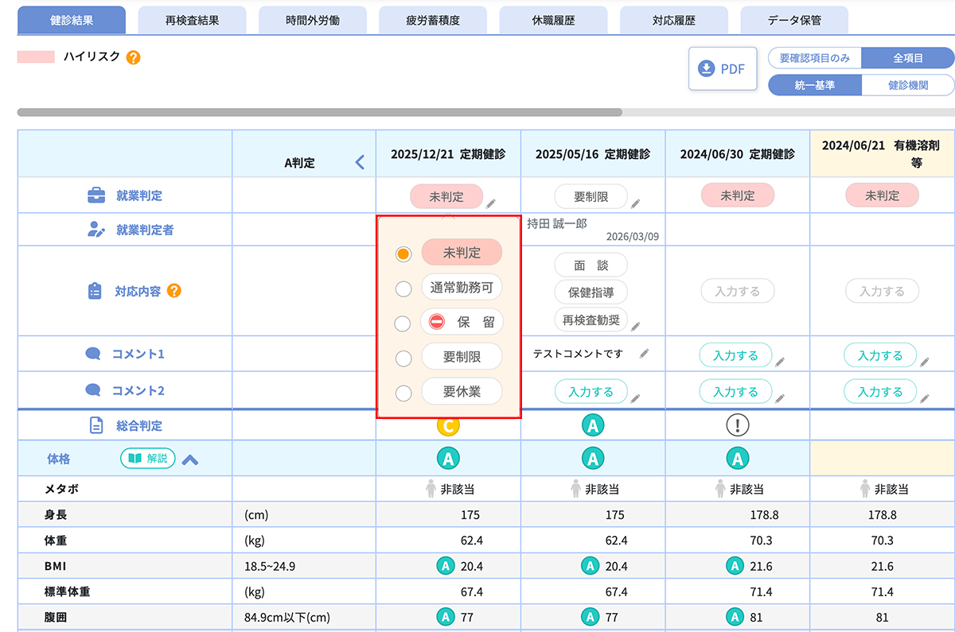This screenshot has height=632, width=955.
Task: Click the ハイリスク help question mark icon
Action: 134,57
